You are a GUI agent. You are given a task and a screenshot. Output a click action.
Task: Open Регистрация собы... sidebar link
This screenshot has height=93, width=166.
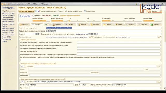[x=8, y=33]
